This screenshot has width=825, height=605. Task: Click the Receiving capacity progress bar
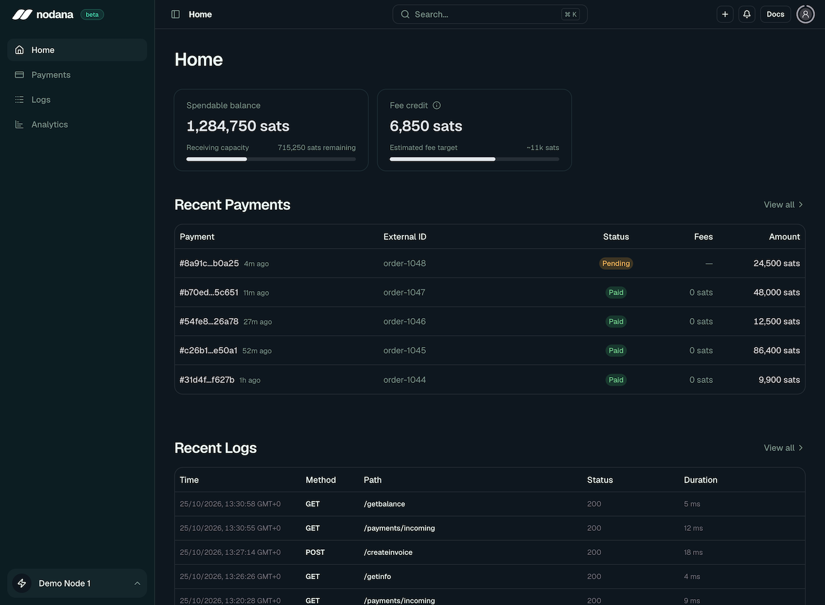(x=271, y=159)
